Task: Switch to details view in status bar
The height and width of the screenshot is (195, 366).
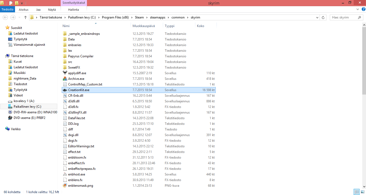Action: (357, 192)
